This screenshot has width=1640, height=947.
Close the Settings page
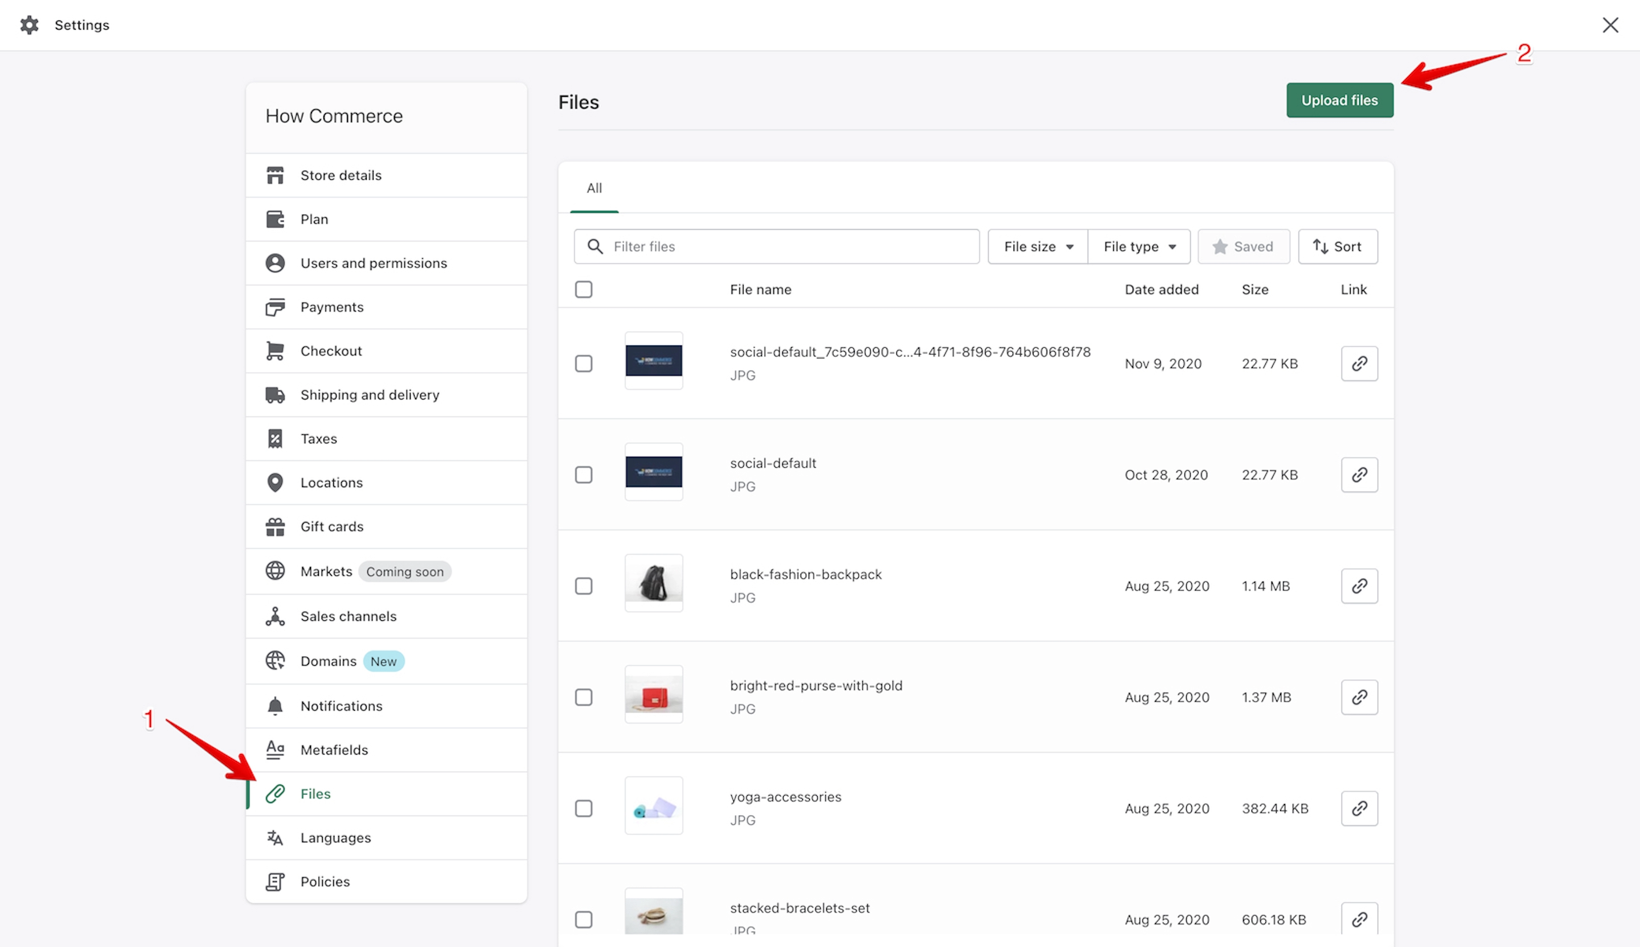[x=1611, y=24]
